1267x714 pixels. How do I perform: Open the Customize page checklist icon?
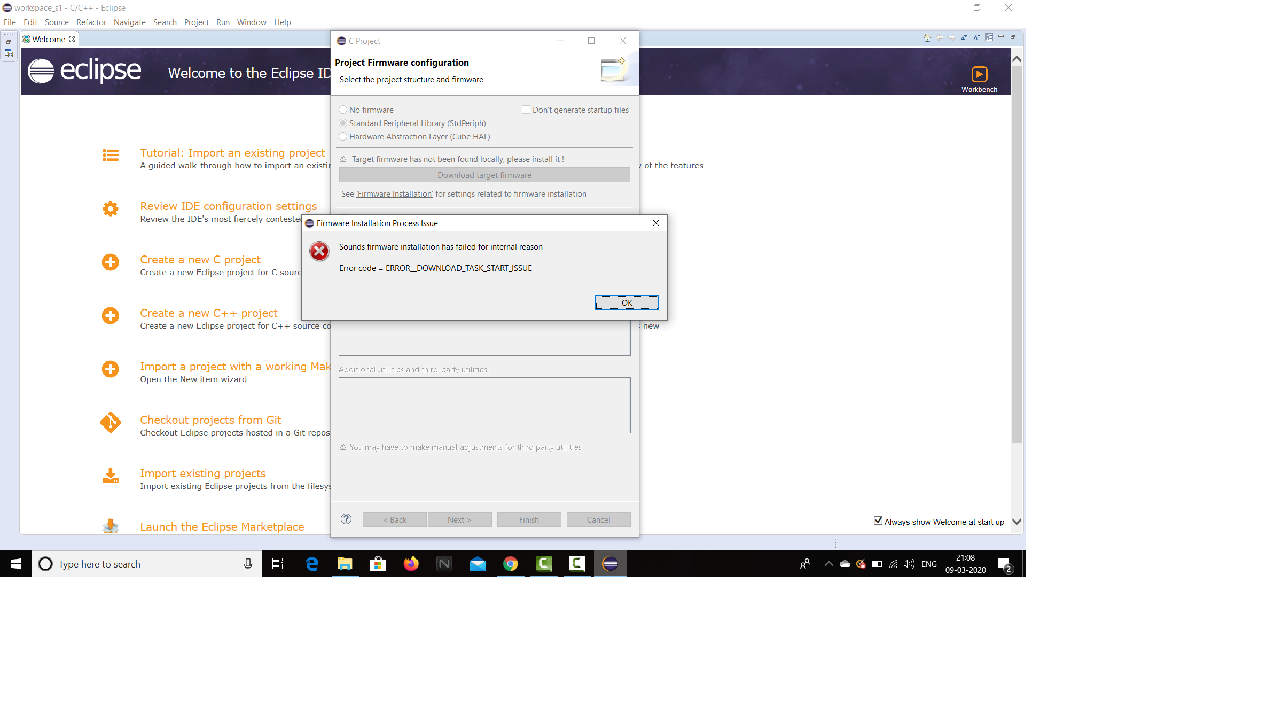[989, 37]
